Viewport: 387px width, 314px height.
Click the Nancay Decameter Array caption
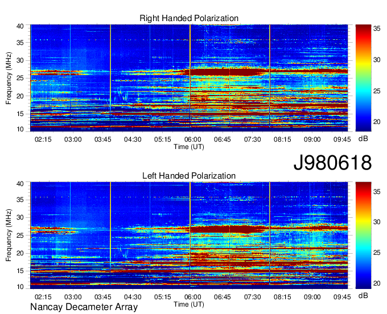click(84, 307)
